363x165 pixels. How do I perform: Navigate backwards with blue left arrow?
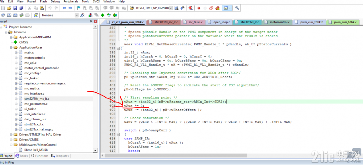point(64,8)
